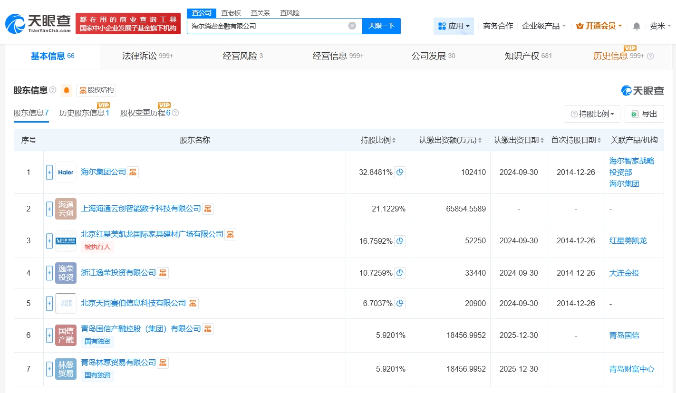
Task: Sort table by 认缴出资额 column
Action: click(480, 140)
